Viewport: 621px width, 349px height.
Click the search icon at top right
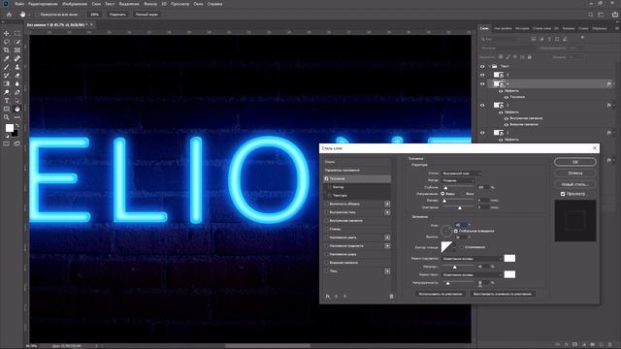[x=591, y=15]
